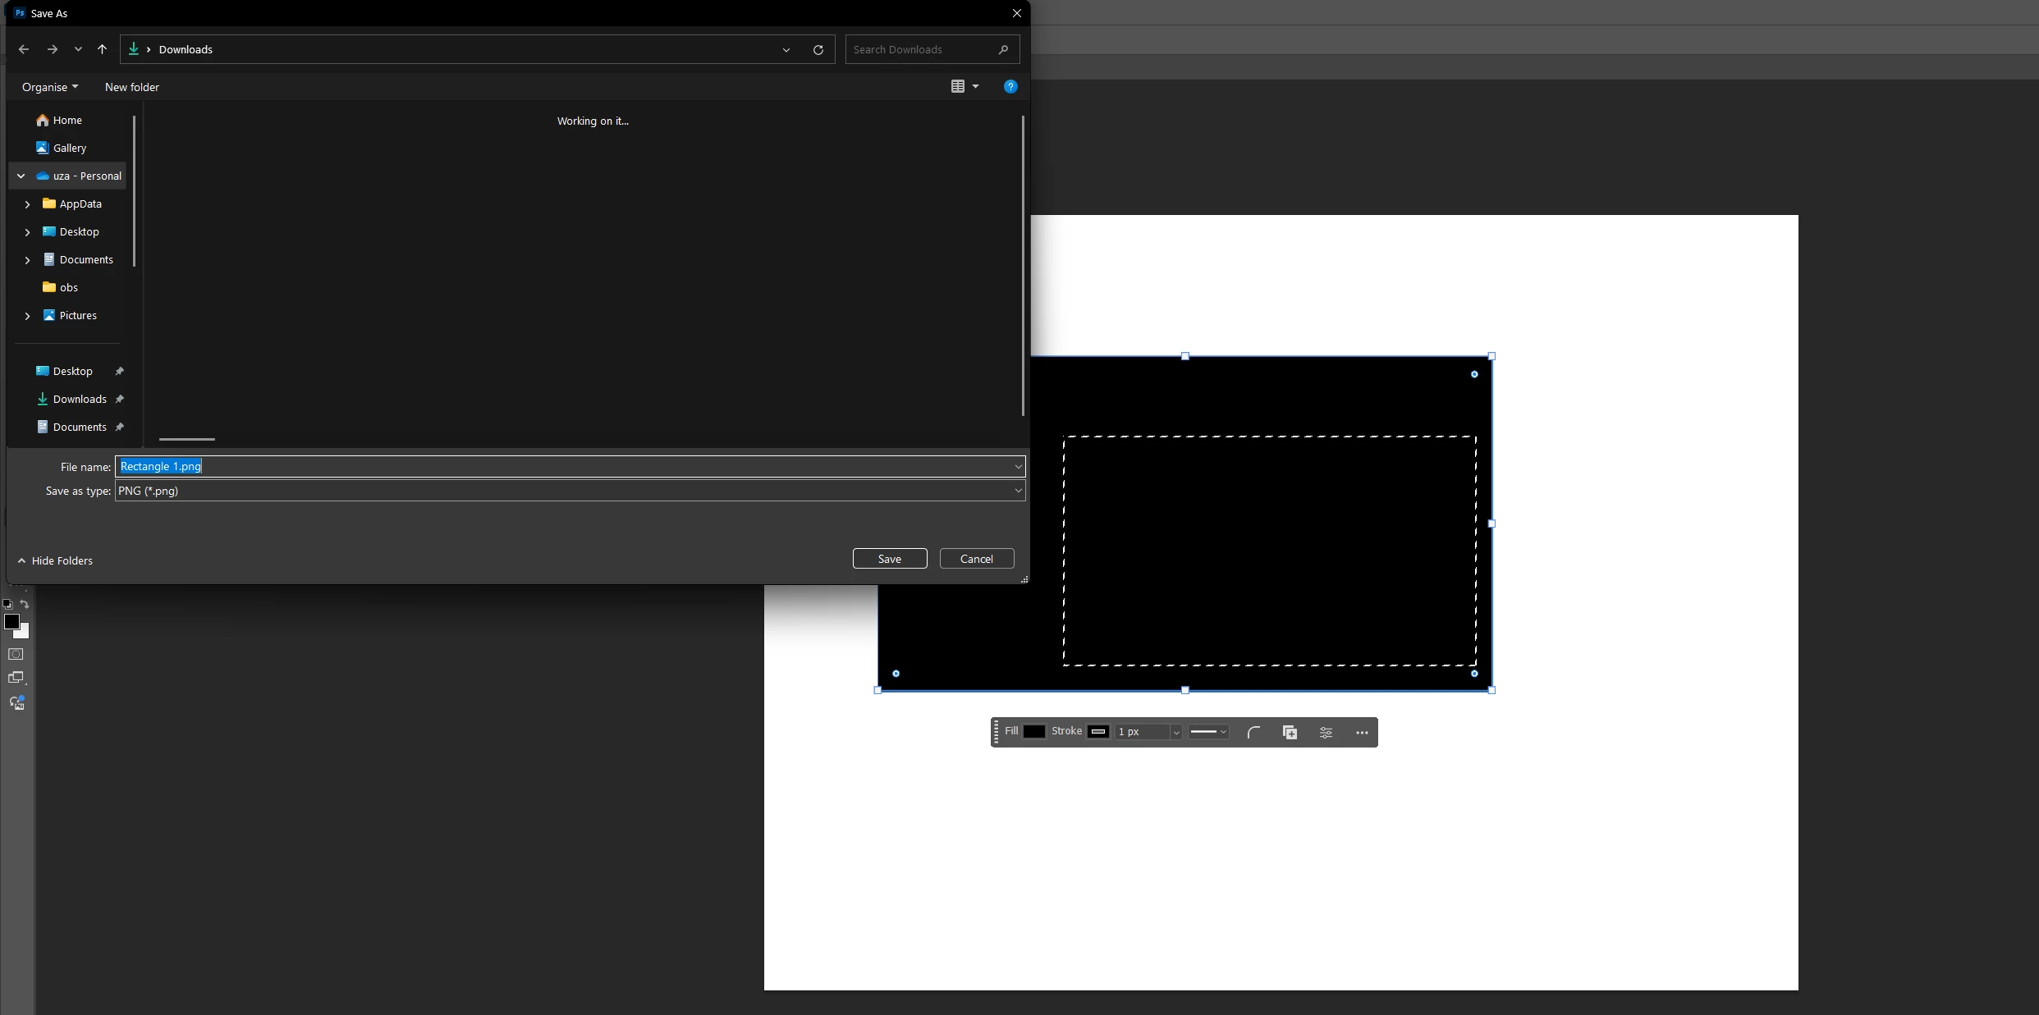This screenshot has width=2039, height=1015.
Task: Click the Fill color swatch
Action: [1033, 732]
